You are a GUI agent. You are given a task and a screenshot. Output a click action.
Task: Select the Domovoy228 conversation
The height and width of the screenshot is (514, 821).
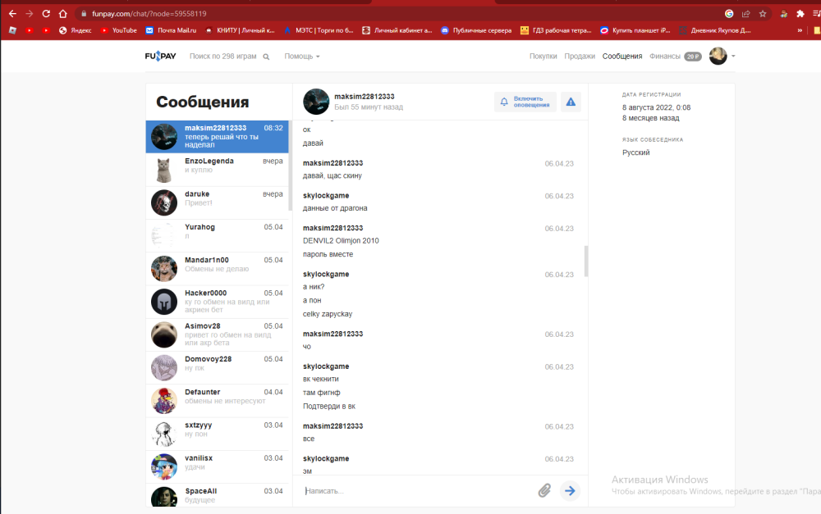pos(217,367)
